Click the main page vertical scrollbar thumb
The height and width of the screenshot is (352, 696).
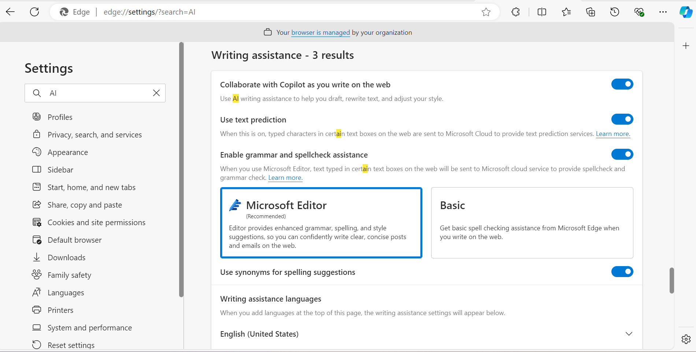671,280
